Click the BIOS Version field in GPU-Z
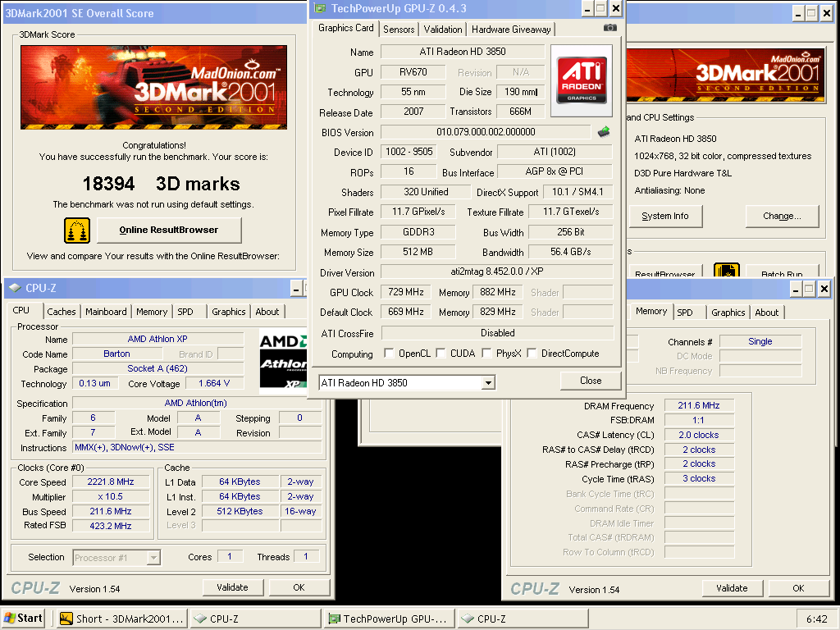This screenshot has height=630, width=840. [486, 132]
